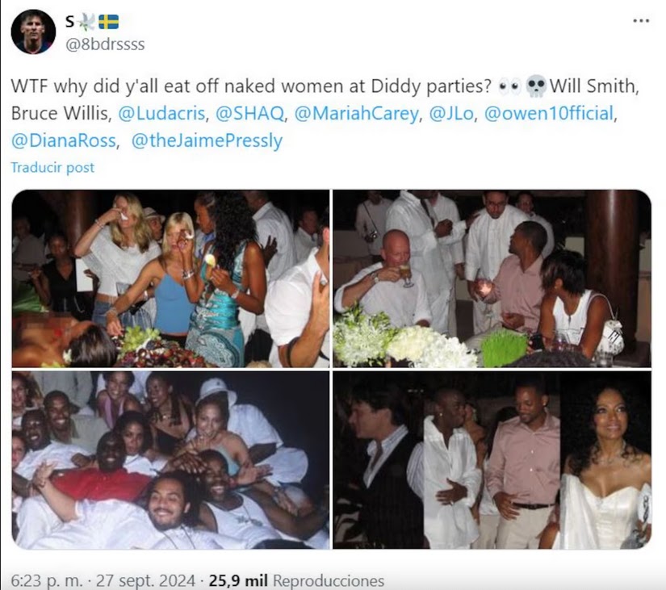Open the three-dot more options menu
The width and height of the screenshot is (666, 590).
(x=641, y=20)
